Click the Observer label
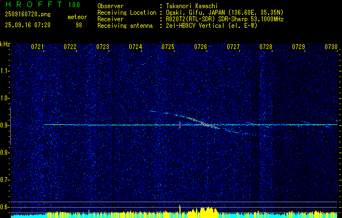The width and height of the screenshot is (342, 218). tap(110, 6)
